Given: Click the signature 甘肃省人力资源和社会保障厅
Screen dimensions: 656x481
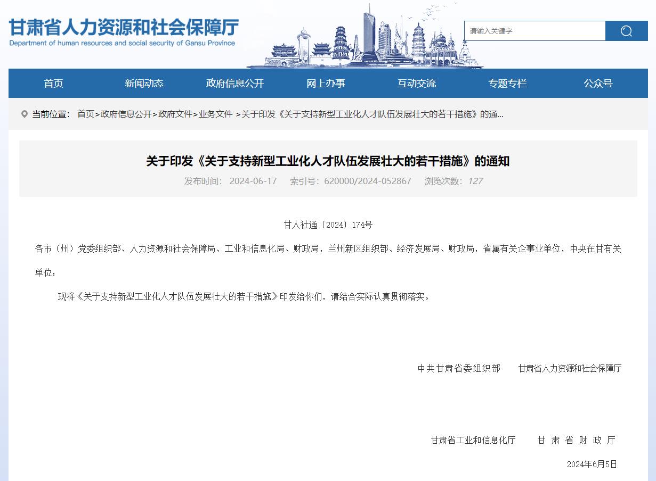Looking at the screenshot, I should pos(570,368).
